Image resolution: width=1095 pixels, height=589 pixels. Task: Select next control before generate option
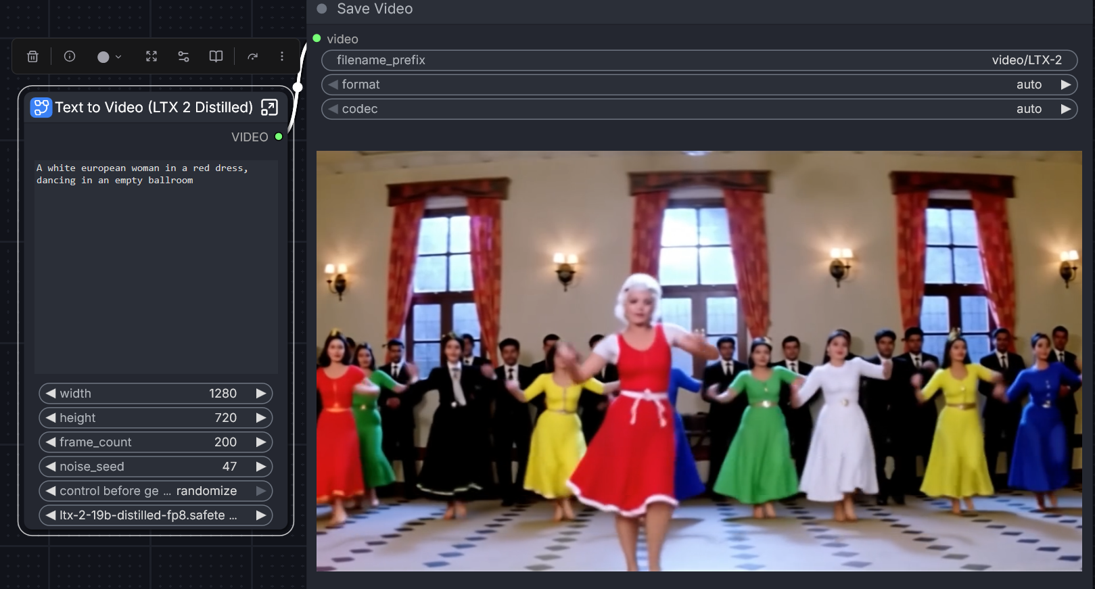coord(261,491)
